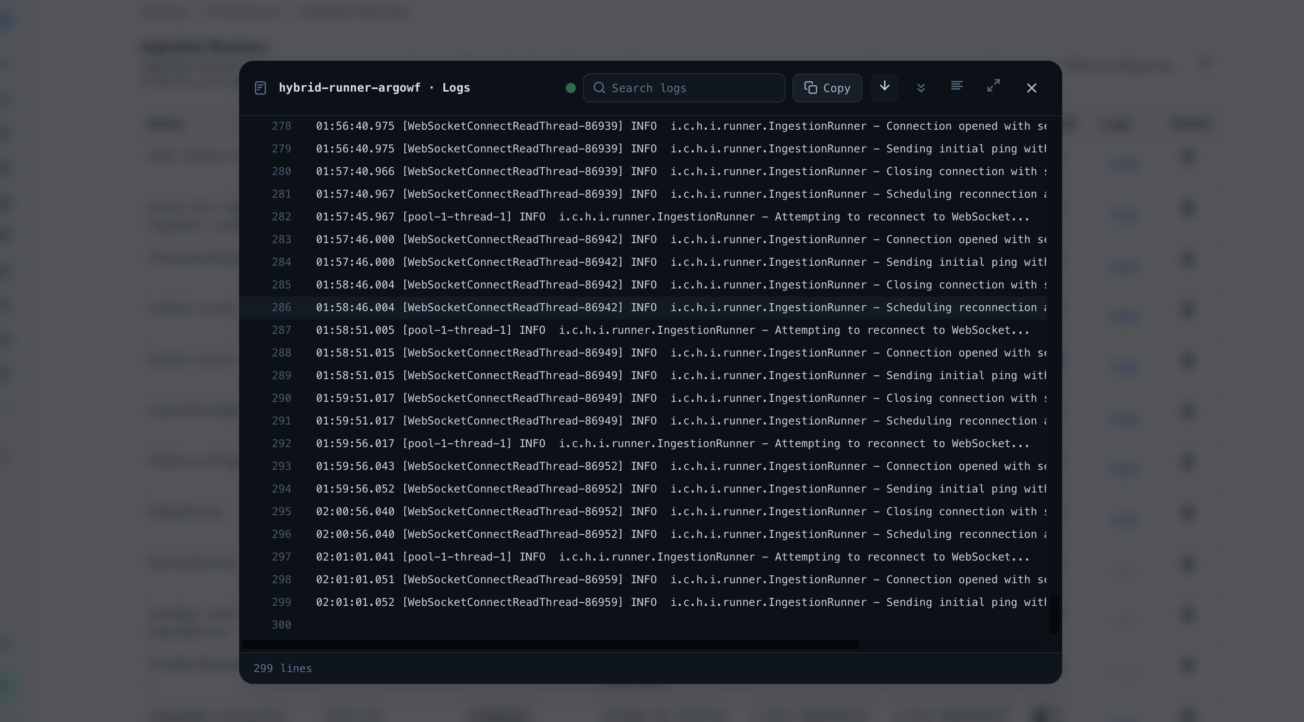The width and height of the screenshot is (1304, 722).
Task: Select log line 288 'Connection opened' thread 86949
Action: click(x=643, y=353)
